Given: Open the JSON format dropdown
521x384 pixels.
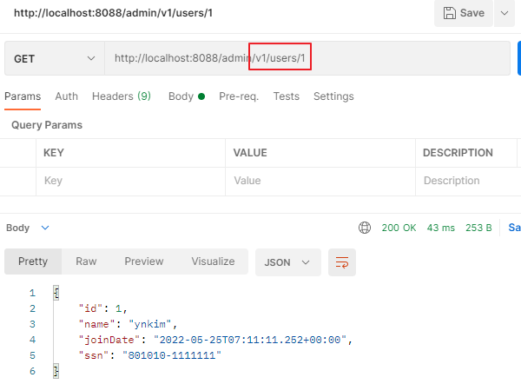Looking at the screenshot, I should pos(288,262).
